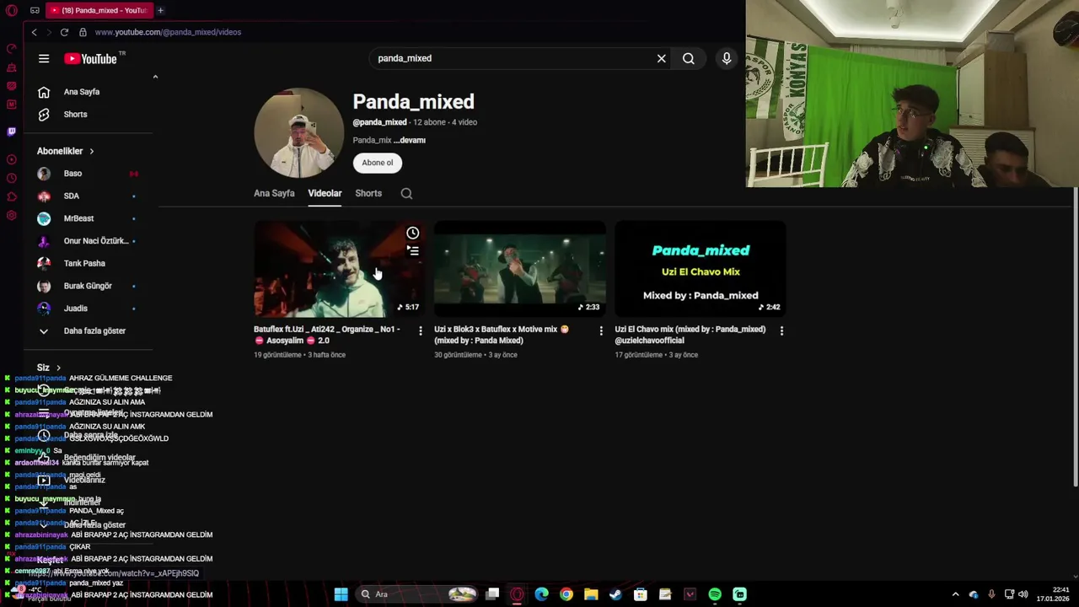Add Batuflex ft.Uzi video to queue
The height and width of the screenshot is (607, 1079).
tap(412, 250)
